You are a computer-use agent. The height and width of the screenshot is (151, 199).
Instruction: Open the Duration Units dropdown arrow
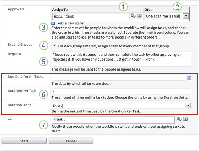188,106
